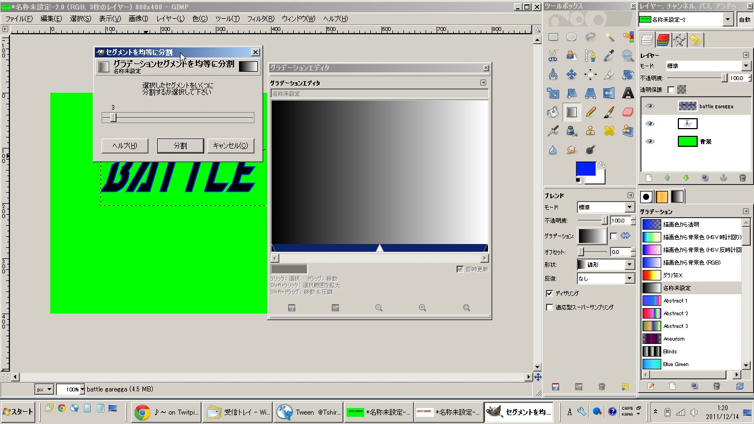The width and height of the screenshot is (754, 424).
Task: Open the layer モード dropdown
Action: [708, 66]
